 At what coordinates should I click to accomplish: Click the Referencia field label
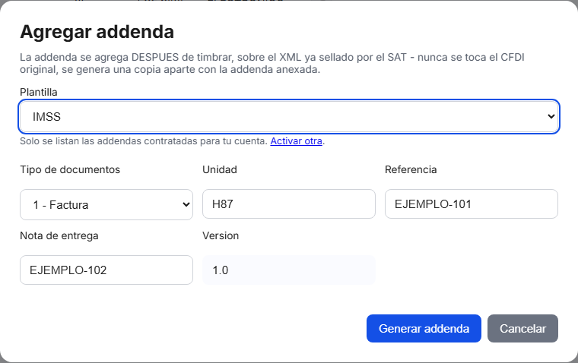(x=411, y=169)
